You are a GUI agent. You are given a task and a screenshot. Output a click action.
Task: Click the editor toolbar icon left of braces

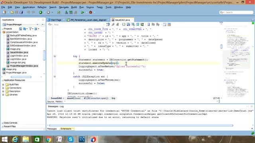coord(118,25)
